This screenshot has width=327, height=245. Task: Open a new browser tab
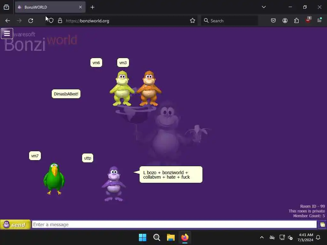[92, 7]
